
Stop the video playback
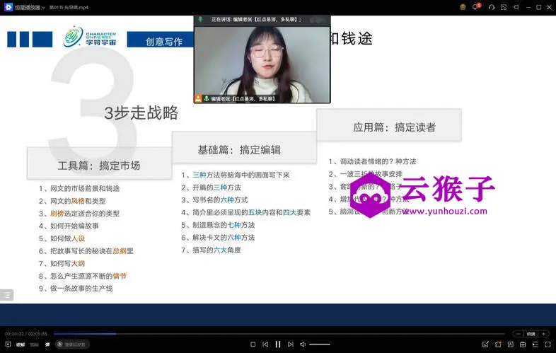[x=253, y=344]
